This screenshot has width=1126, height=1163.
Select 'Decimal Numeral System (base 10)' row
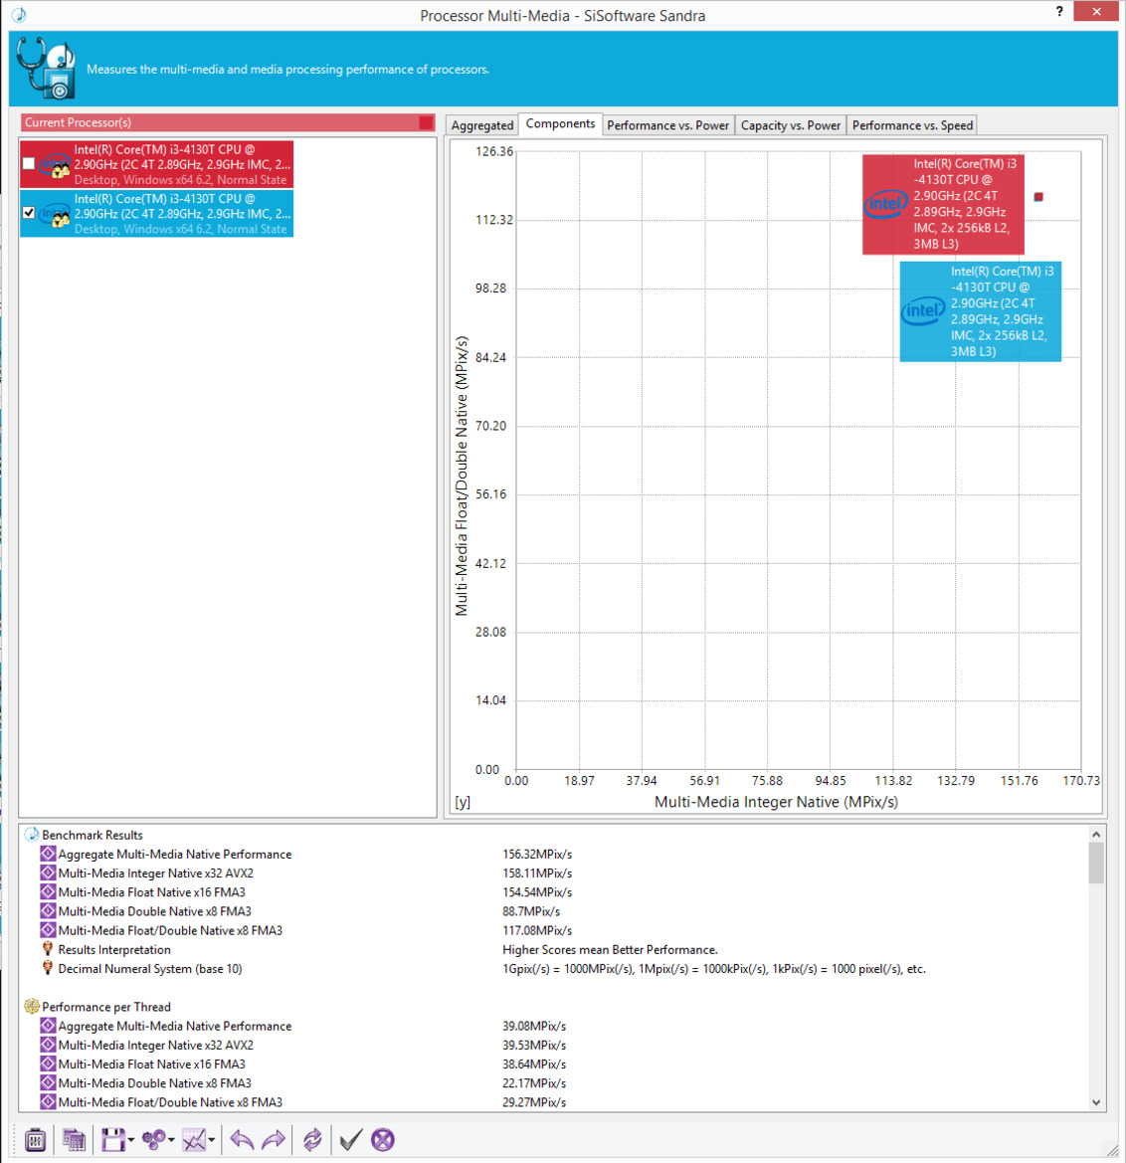150,969
